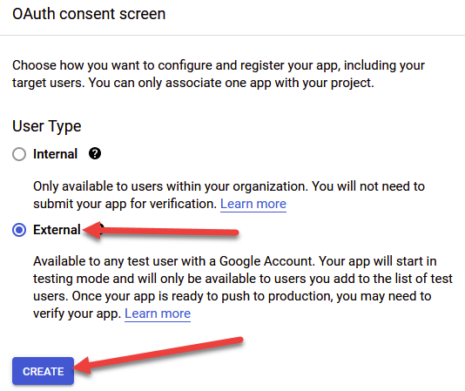Click the text 'verify your app' before Learn more
465x391 pixels.
77,313
